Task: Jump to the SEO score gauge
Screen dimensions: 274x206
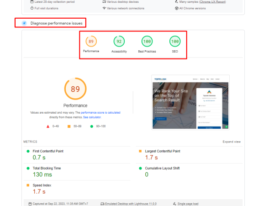Action: (174, 42)
